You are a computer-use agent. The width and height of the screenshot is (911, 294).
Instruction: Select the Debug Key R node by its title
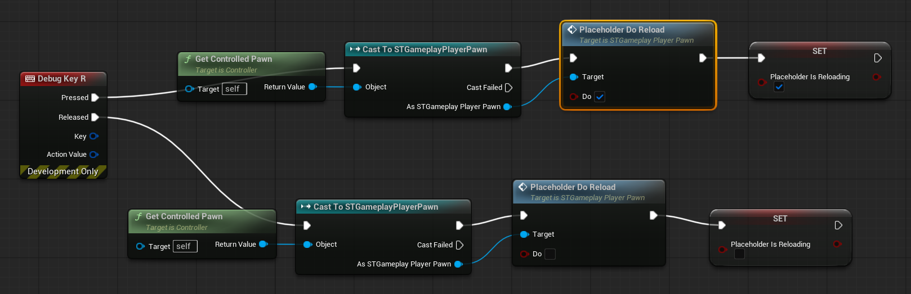[62, 79]
